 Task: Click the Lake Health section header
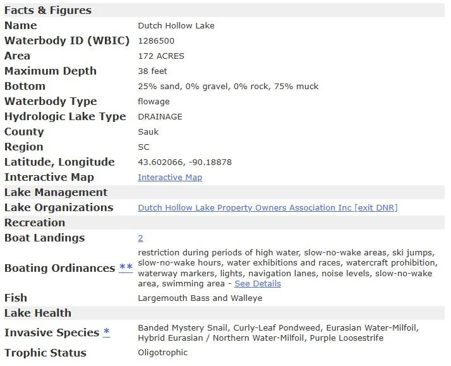(38, 313)
